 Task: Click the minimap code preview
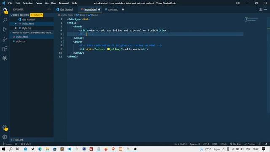point(251,19)
